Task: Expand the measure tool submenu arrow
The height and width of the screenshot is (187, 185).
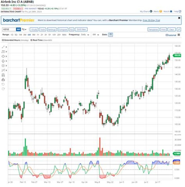Action: [x=6, y=70]
